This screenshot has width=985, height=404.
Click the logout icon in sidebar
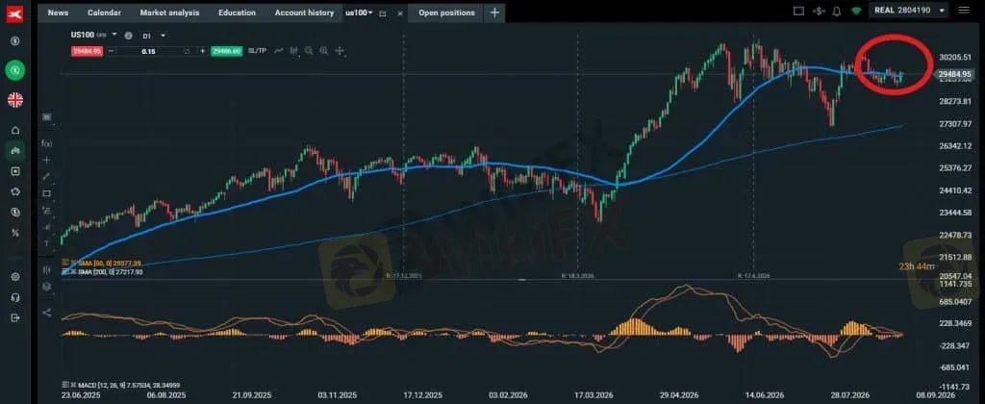15,318
